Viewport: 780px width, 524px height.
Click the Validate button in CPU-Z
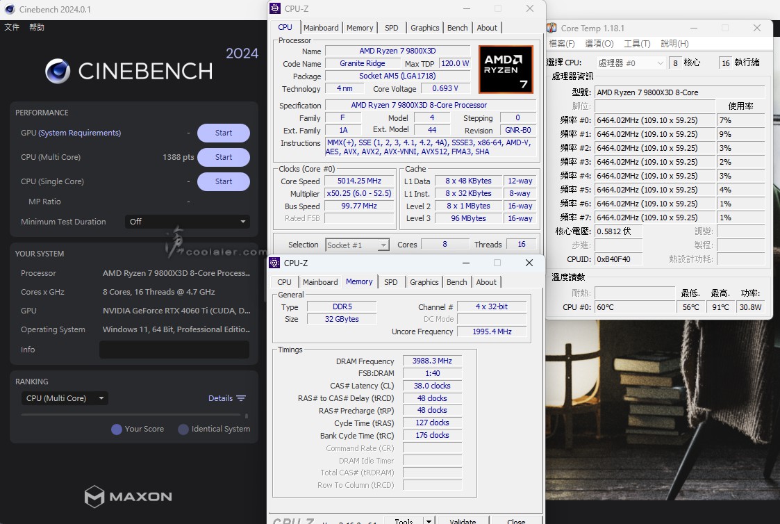pyautogui.click(x=463, y=521)
